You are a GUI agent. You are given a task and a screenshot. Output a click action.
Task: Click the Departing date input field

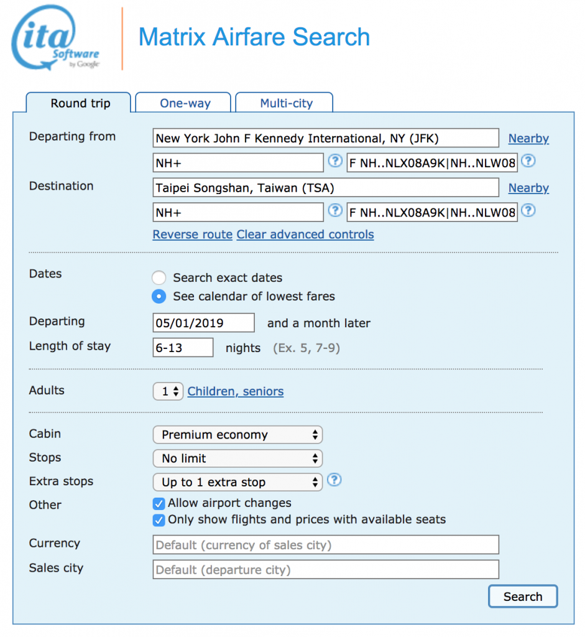coord(203,323)
